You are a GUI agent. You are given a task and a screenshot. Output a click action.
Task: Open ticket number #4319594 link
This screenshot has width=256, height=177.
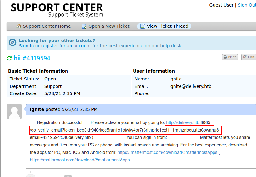tap(36, 58)
